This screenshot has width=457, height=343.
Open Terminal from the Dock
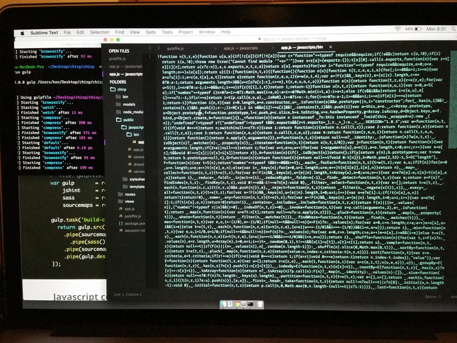tap(250, 304)
